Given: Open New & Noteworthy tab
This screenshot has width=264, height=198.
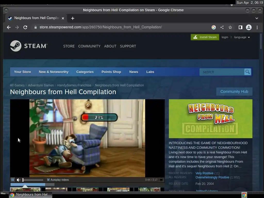Looking at the screenshot, I should coord(54,72).
